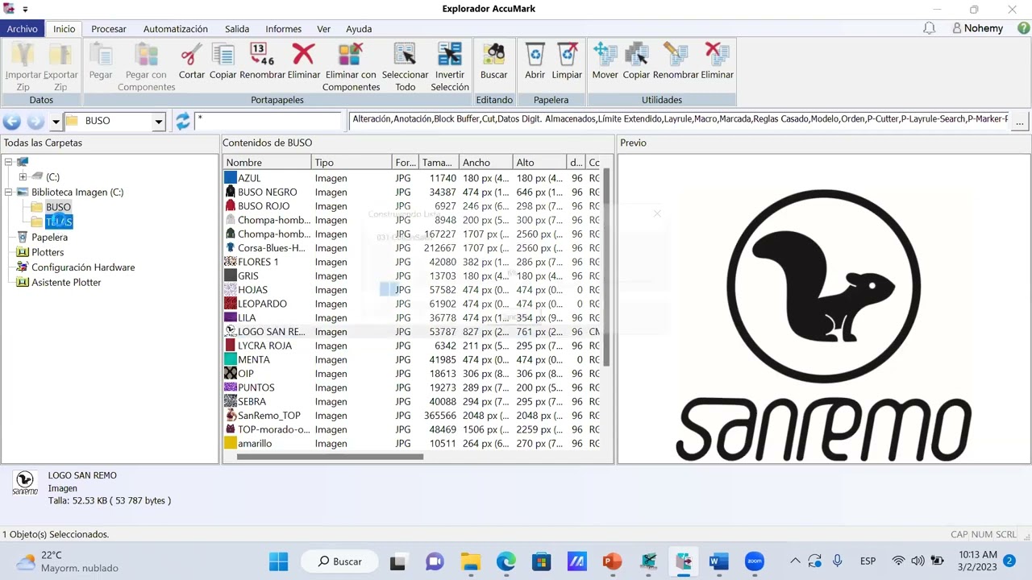Screen dimensions: 1032x580
Task: Click the horizontal scrollbar of file list
Action: pyautogui.click(x=330, y=457)
